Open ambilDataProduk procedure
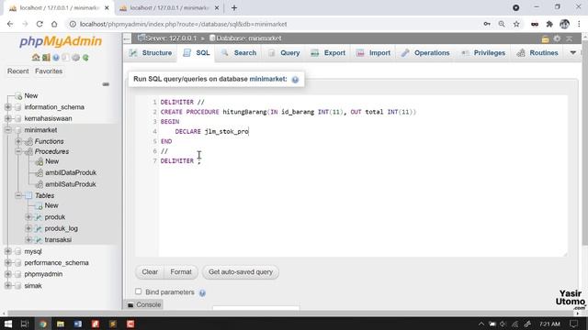This screenshot has height=330, width=588. (71, 172)
